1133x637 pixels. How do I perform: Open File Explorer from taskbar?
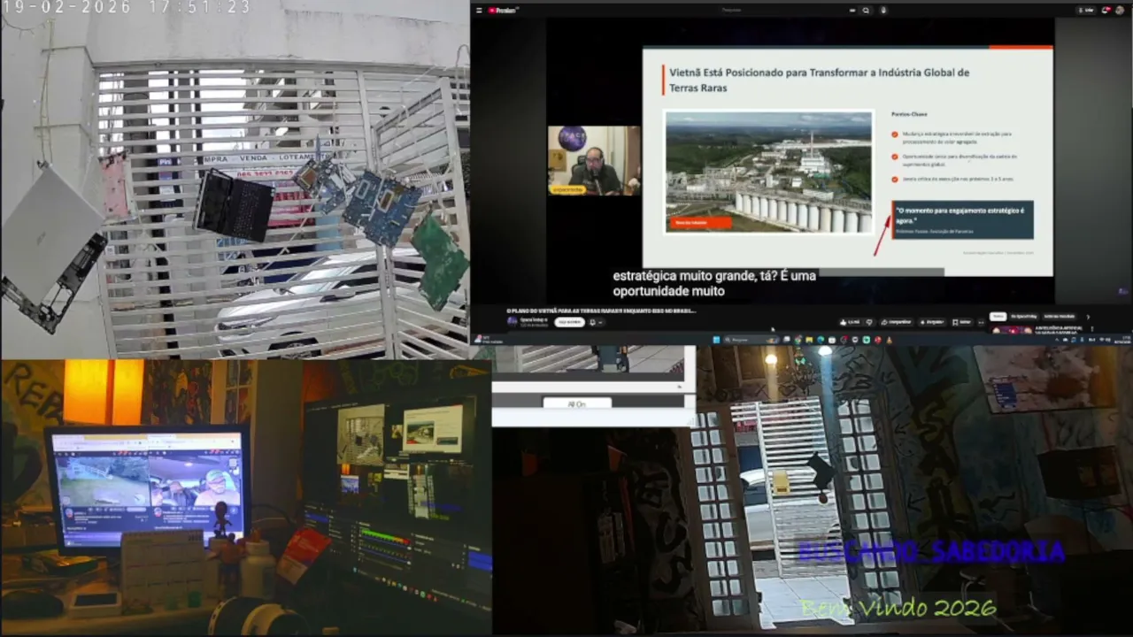pyautogui.click(x=809, y=340)
